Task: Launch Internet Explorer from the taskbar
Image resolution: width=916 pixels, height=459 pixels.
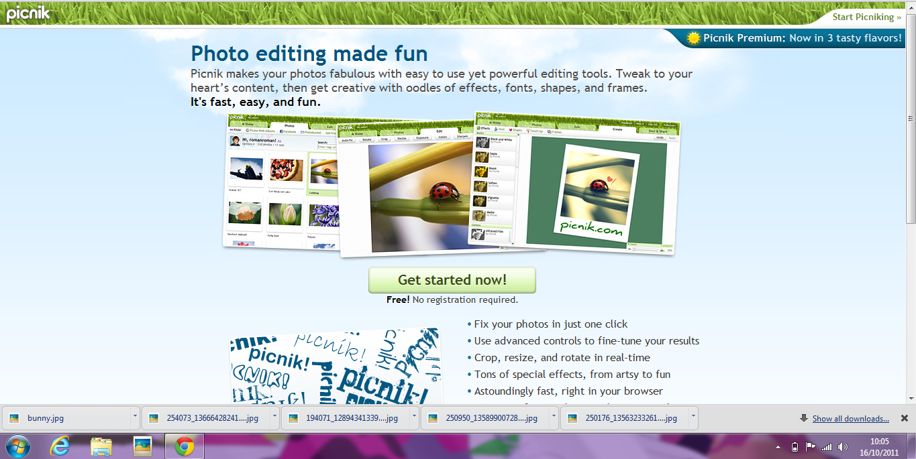Action: coord(60,446)
